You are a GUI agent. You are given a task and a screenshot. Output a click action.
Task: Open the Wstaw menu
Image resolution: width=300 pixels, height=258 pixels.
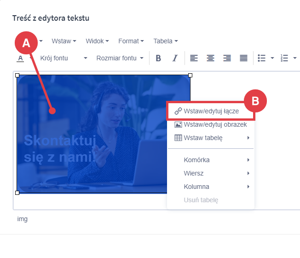(63, 41)
